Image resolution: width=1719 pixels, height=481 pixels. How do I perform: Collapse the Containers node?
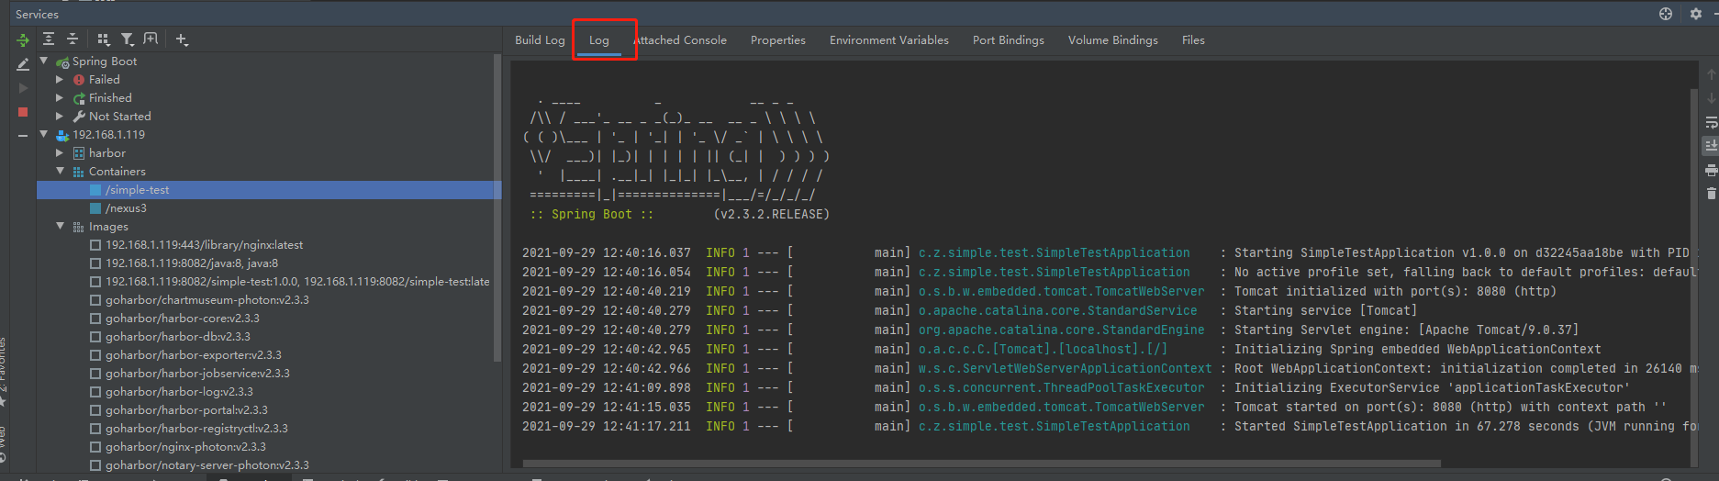(x=60, y=171)
